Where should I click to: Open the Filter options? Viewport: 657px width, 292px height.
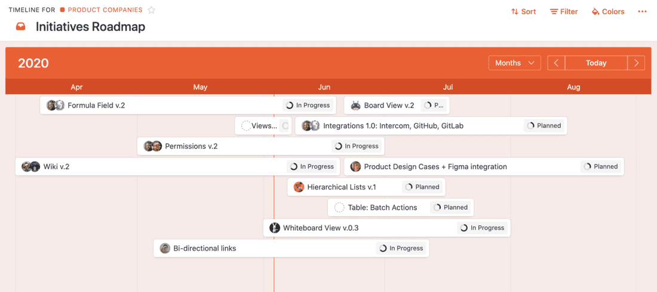pos(564,12)
